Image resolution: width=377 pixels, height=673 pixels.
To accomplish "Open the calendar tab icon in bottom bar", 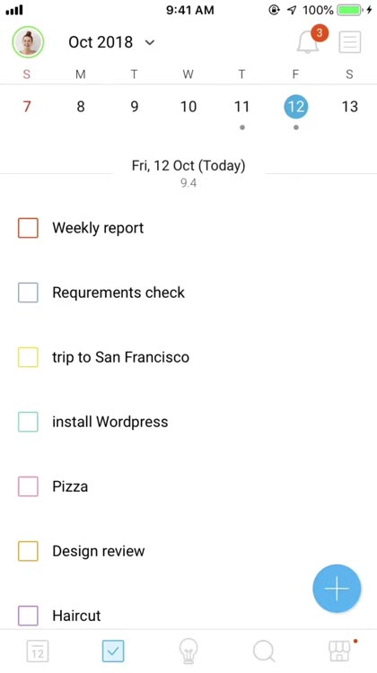I will click(38, 651).
